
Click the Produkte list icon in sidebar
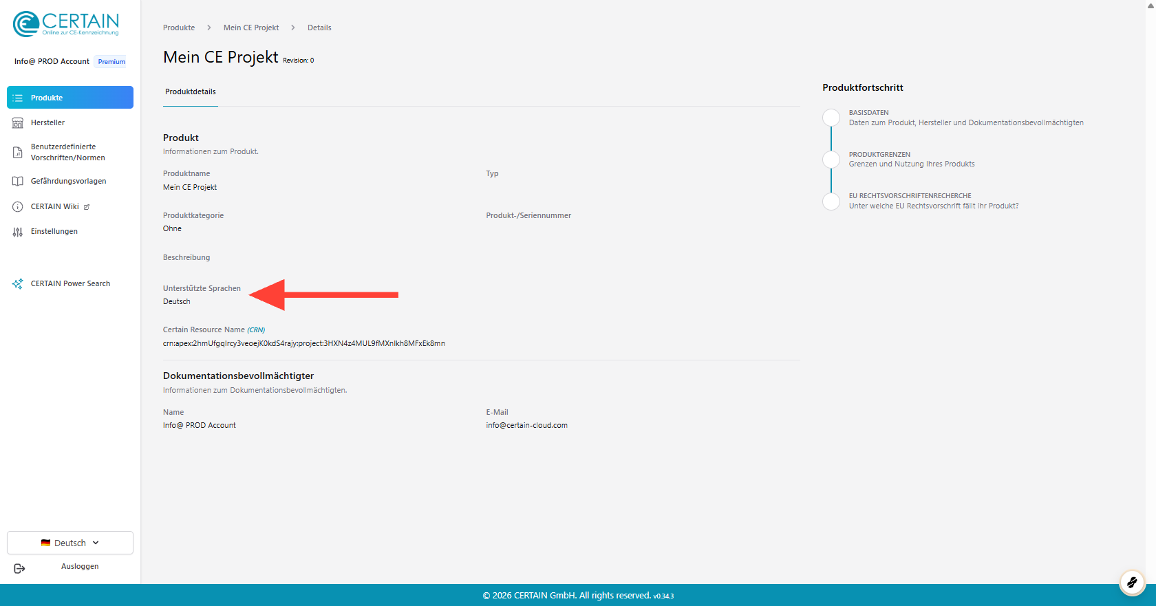click(18, 98)
